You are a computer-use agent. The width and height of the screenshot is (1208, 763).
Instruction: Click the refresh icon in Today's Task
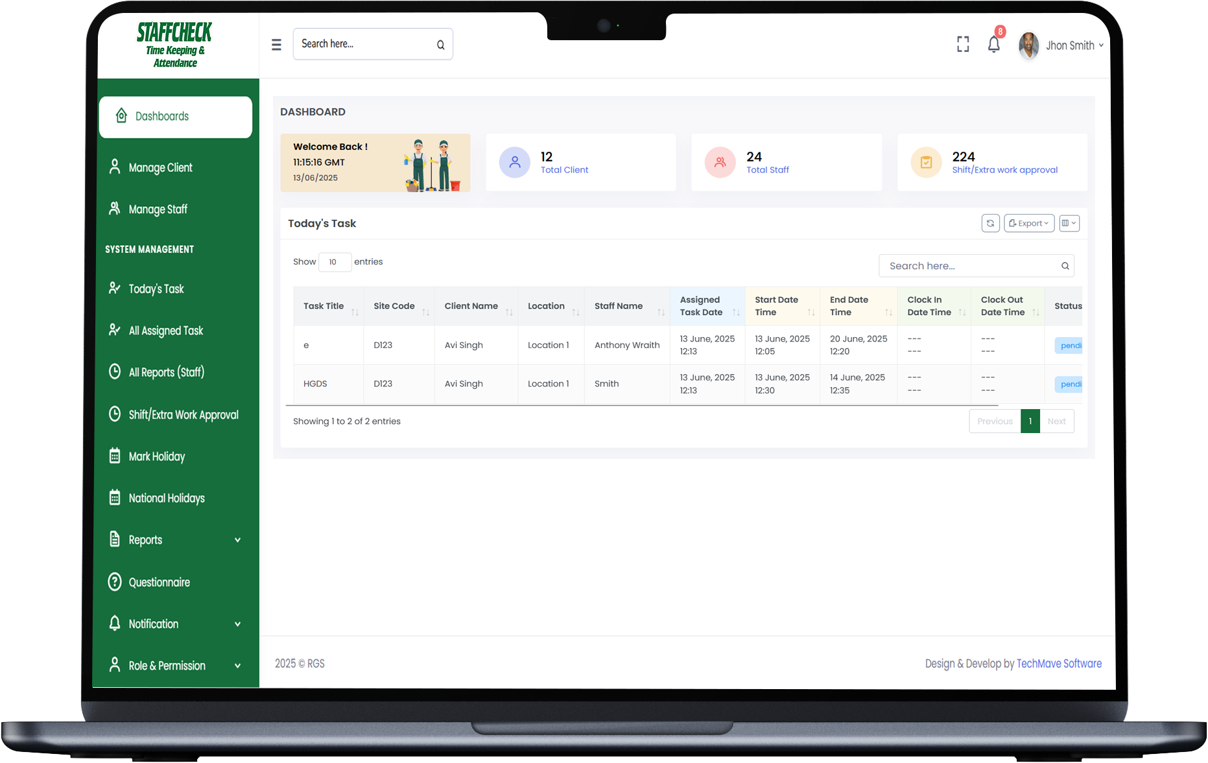pyautogui.click(x=990, y=223)
